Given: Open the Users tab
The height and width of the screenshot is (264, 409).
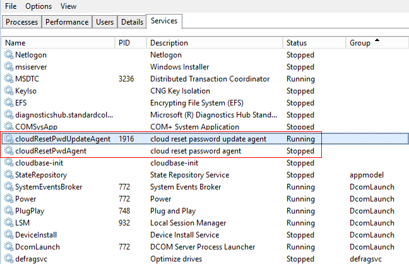Looking at the screenshot, I should [105, 22].
